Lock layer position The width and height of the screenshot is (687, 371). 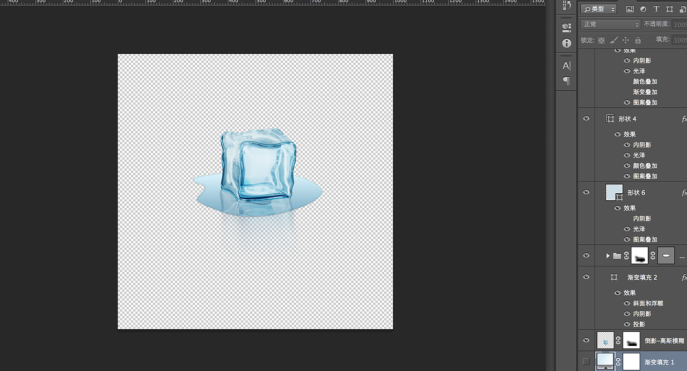[626, 40]
